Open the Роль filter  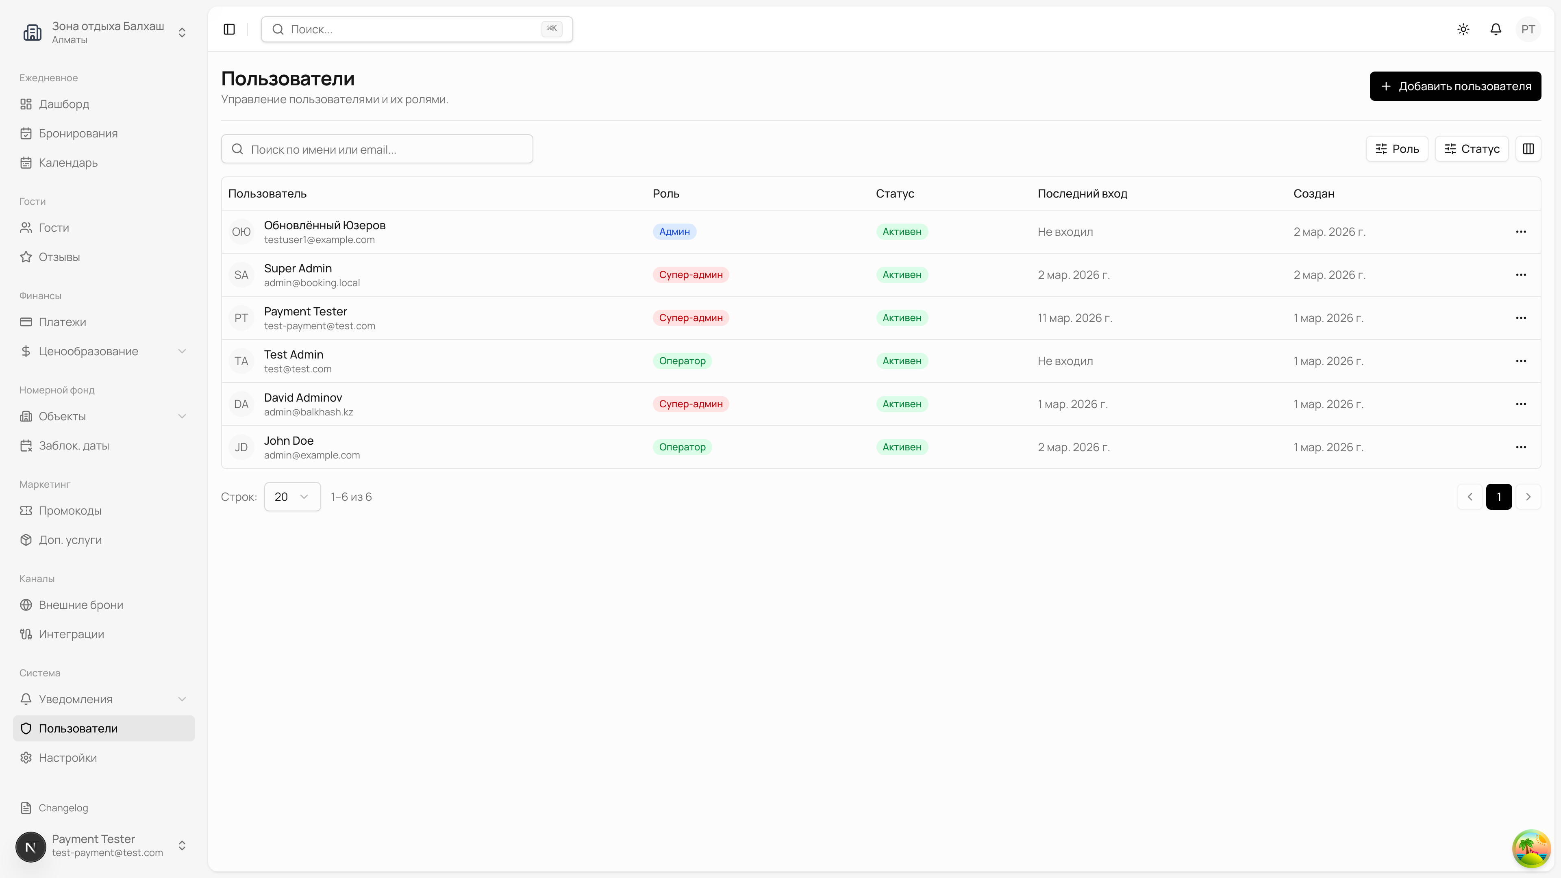1397,149
